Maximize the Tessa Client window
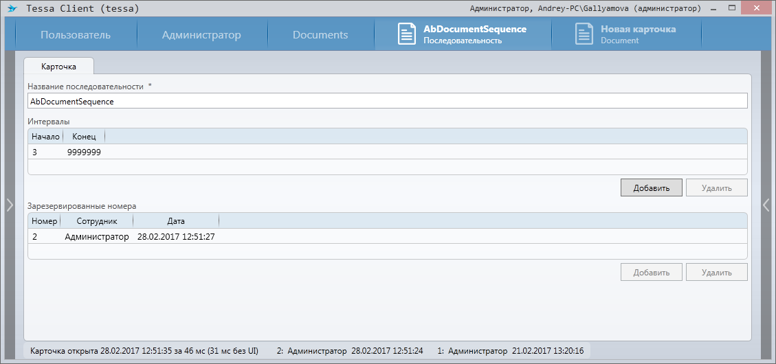 [733, 8]
